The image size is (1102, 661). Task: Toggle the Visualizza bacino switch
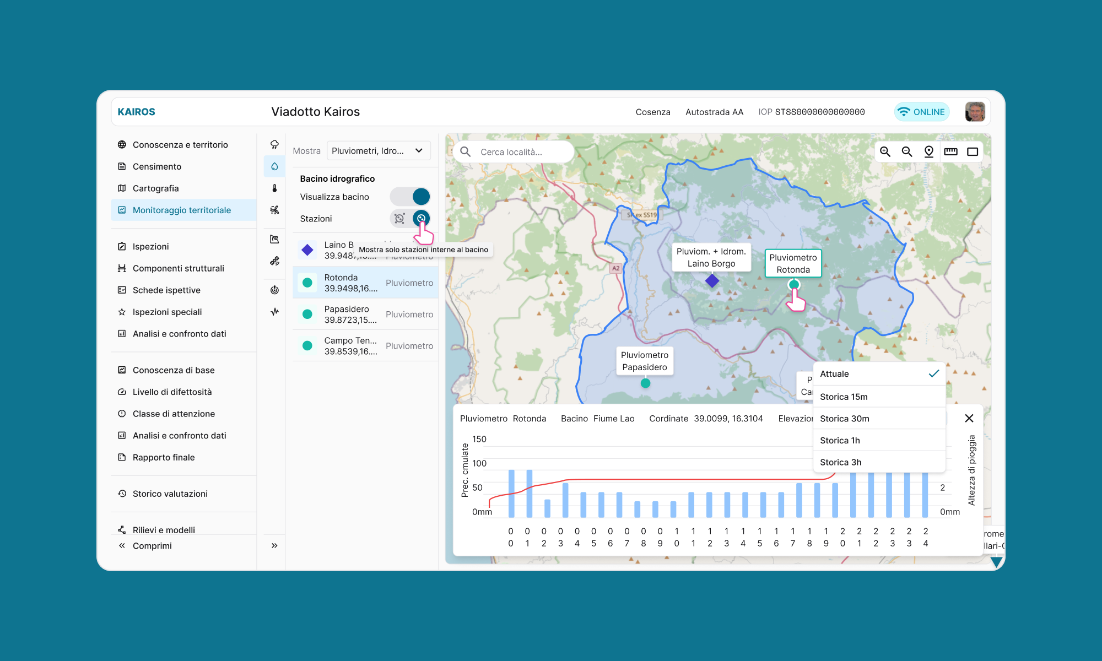(x=410, y=197)
